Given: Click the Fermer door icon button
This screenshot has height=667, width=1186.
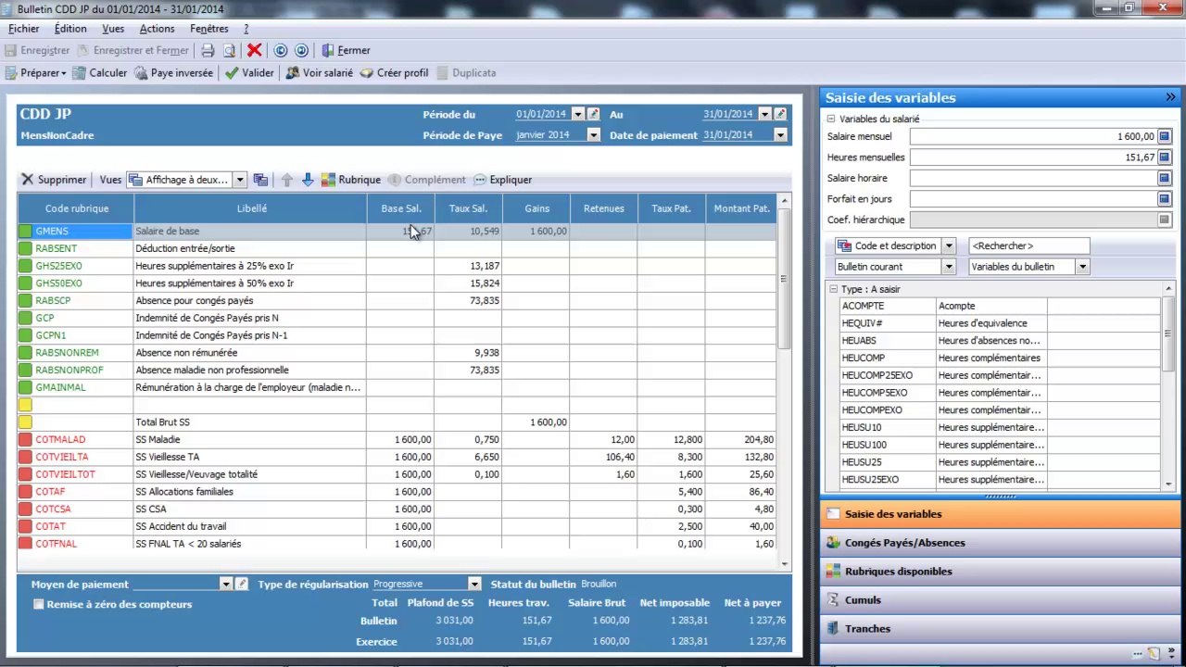Looking at the screenshot, I should point(346,51).
